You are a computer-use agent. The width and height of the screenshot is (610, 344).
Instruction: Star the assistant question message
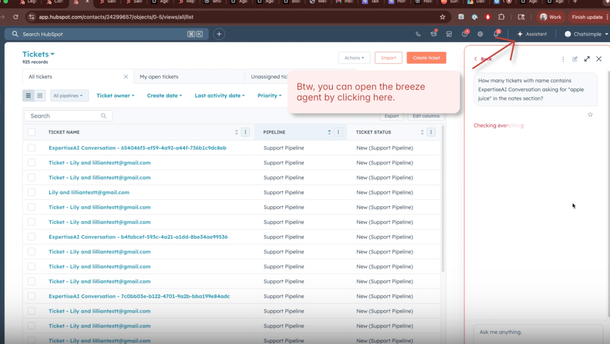coord(590,115)
